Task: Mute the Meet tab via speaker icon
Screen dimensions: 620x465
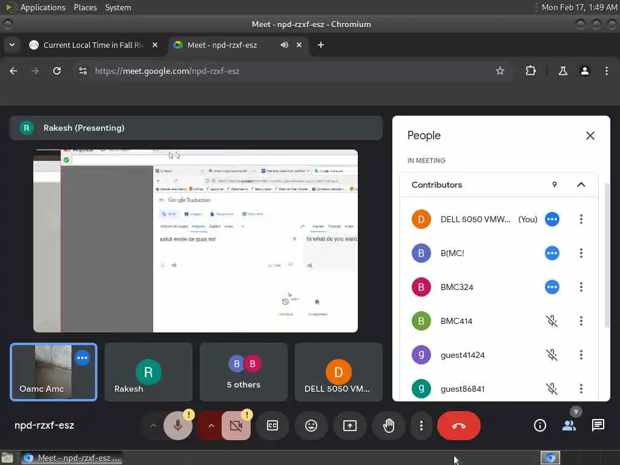Action: [285, 45]
